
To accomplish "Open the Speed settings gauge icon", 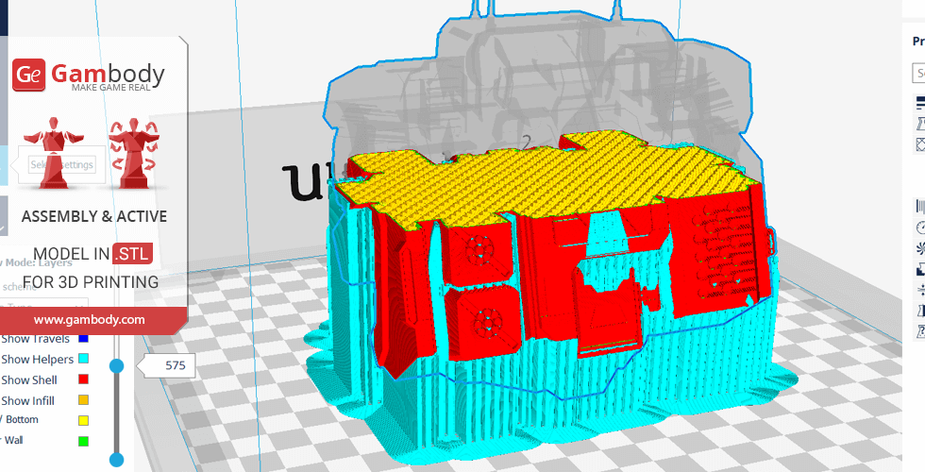I will 920,227.
